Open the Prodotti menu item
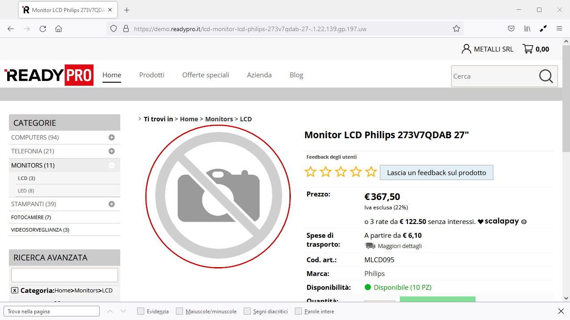This screenshot has height=320, width=570. (x=152, y=75)
